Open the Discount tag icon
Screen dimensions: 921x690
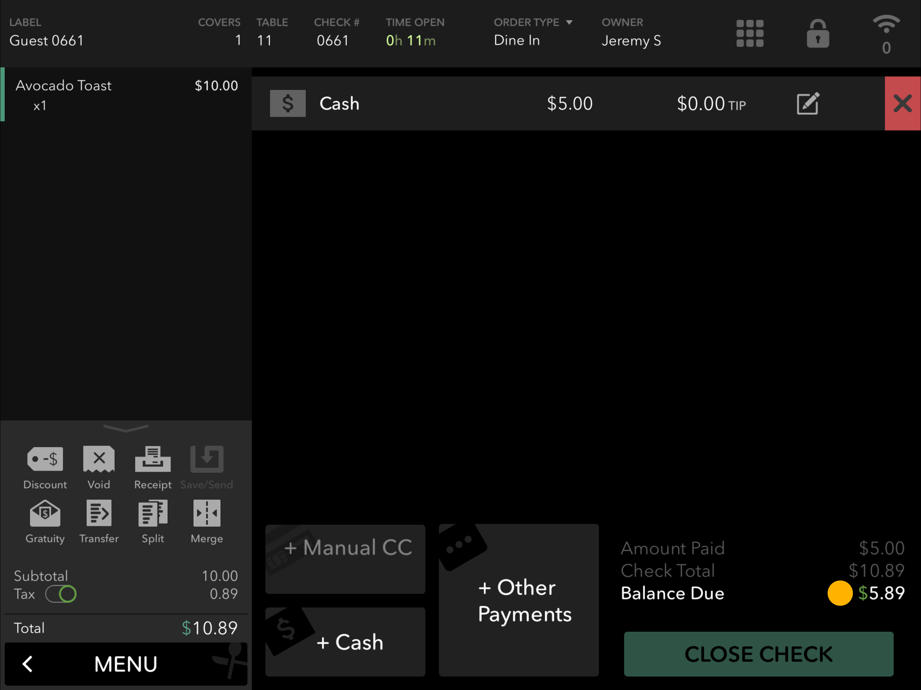[x=45, y=459]
